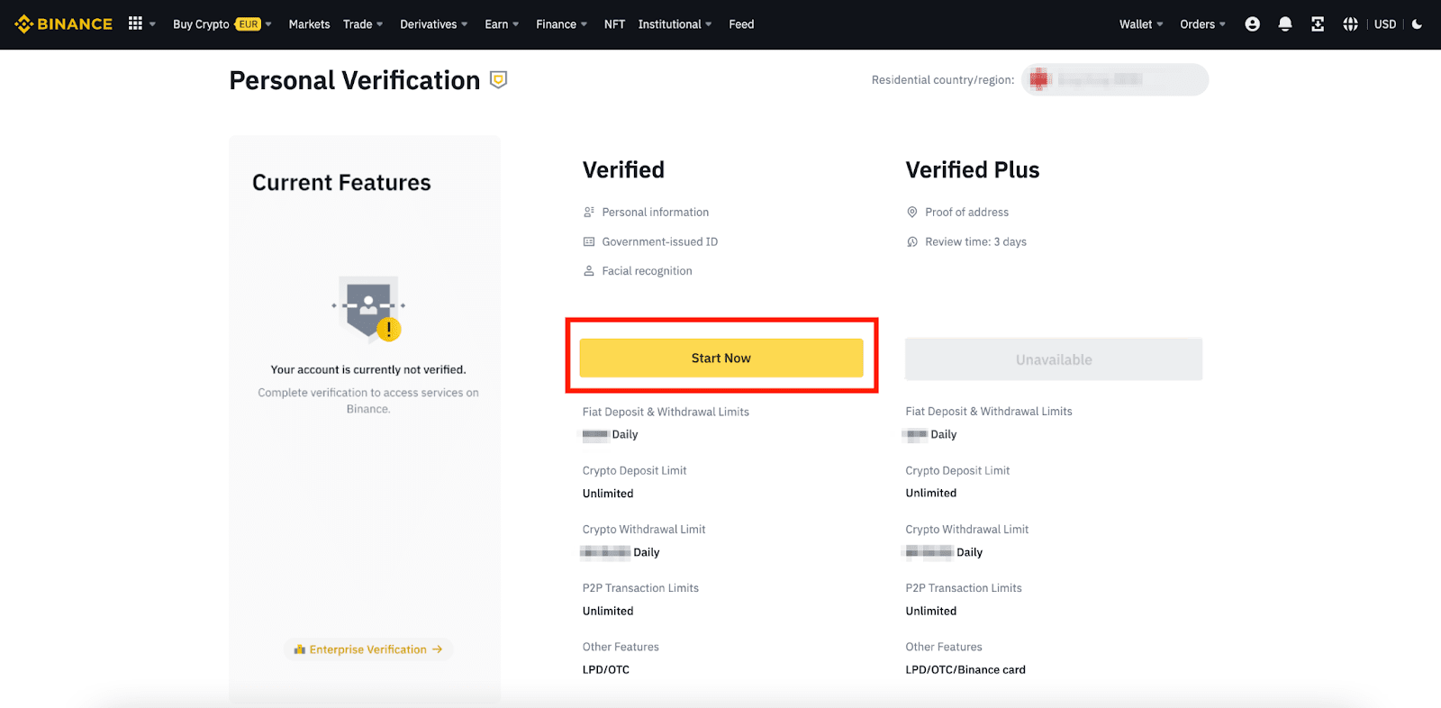The height and width of the screenshot is (708, 1441).
Task: Open the language globe icon
Action: [1350, 24]
